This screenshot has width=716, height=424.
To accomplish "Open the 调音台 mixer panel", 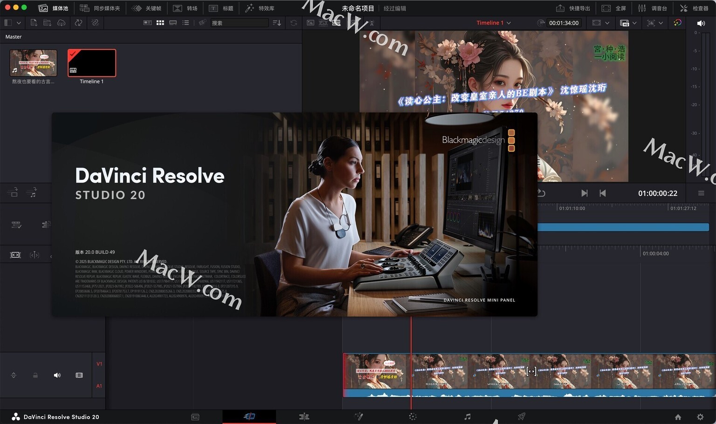I will point(652,8).
